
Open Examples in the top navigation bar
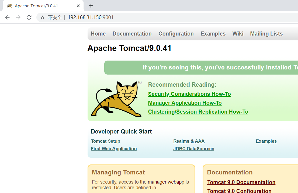coord(213,34)
